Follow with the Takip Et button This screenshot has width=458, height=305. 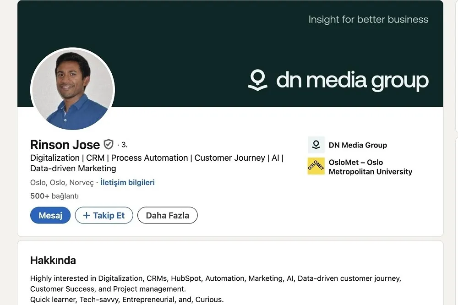coord(104,215)
